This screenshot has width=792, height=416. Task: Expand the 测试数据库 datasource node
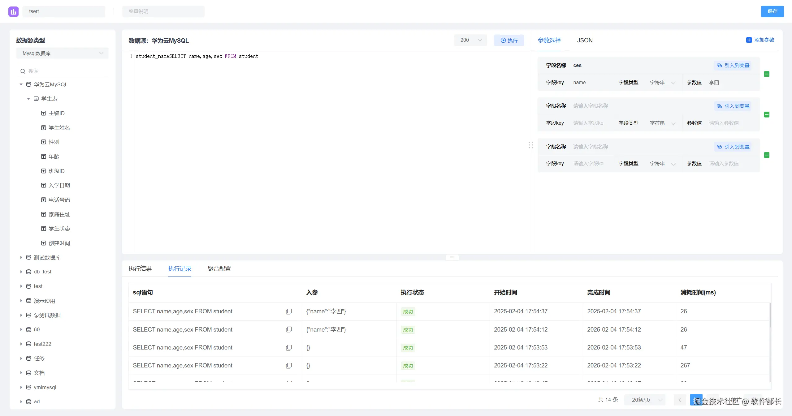(21, 257)
